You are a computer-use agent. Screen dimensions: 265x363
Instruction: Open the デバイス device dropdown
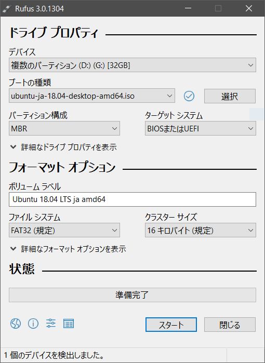coord(132,65)
